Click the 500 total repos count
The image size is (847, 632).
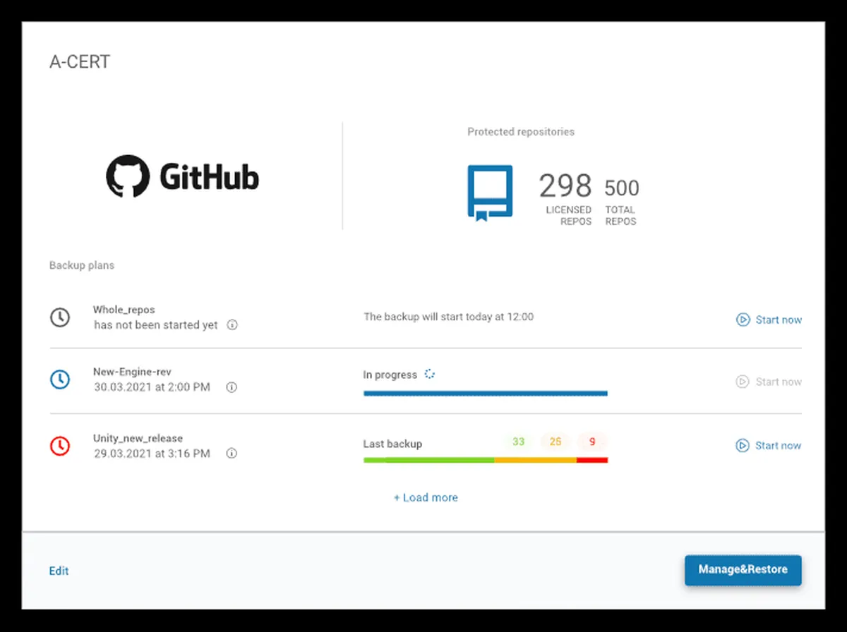622,188
